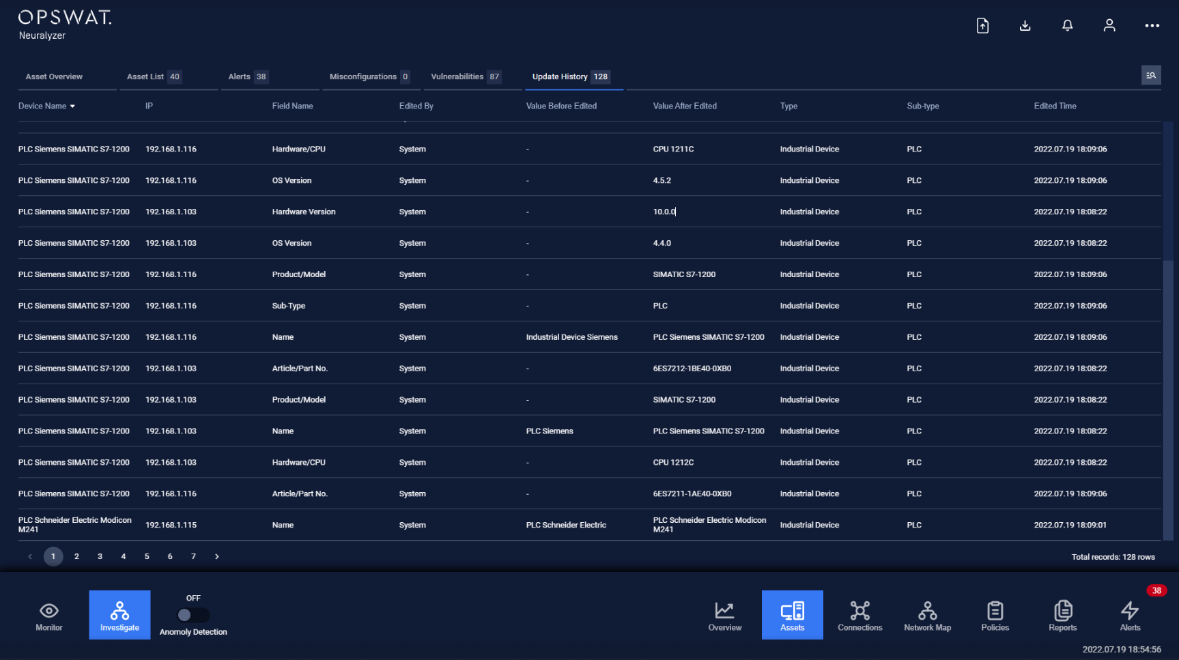The width and height of the screenshot is (1179, 660).
Task: Click the OPSWAT Neuralyzer logo
Action: 65,25
